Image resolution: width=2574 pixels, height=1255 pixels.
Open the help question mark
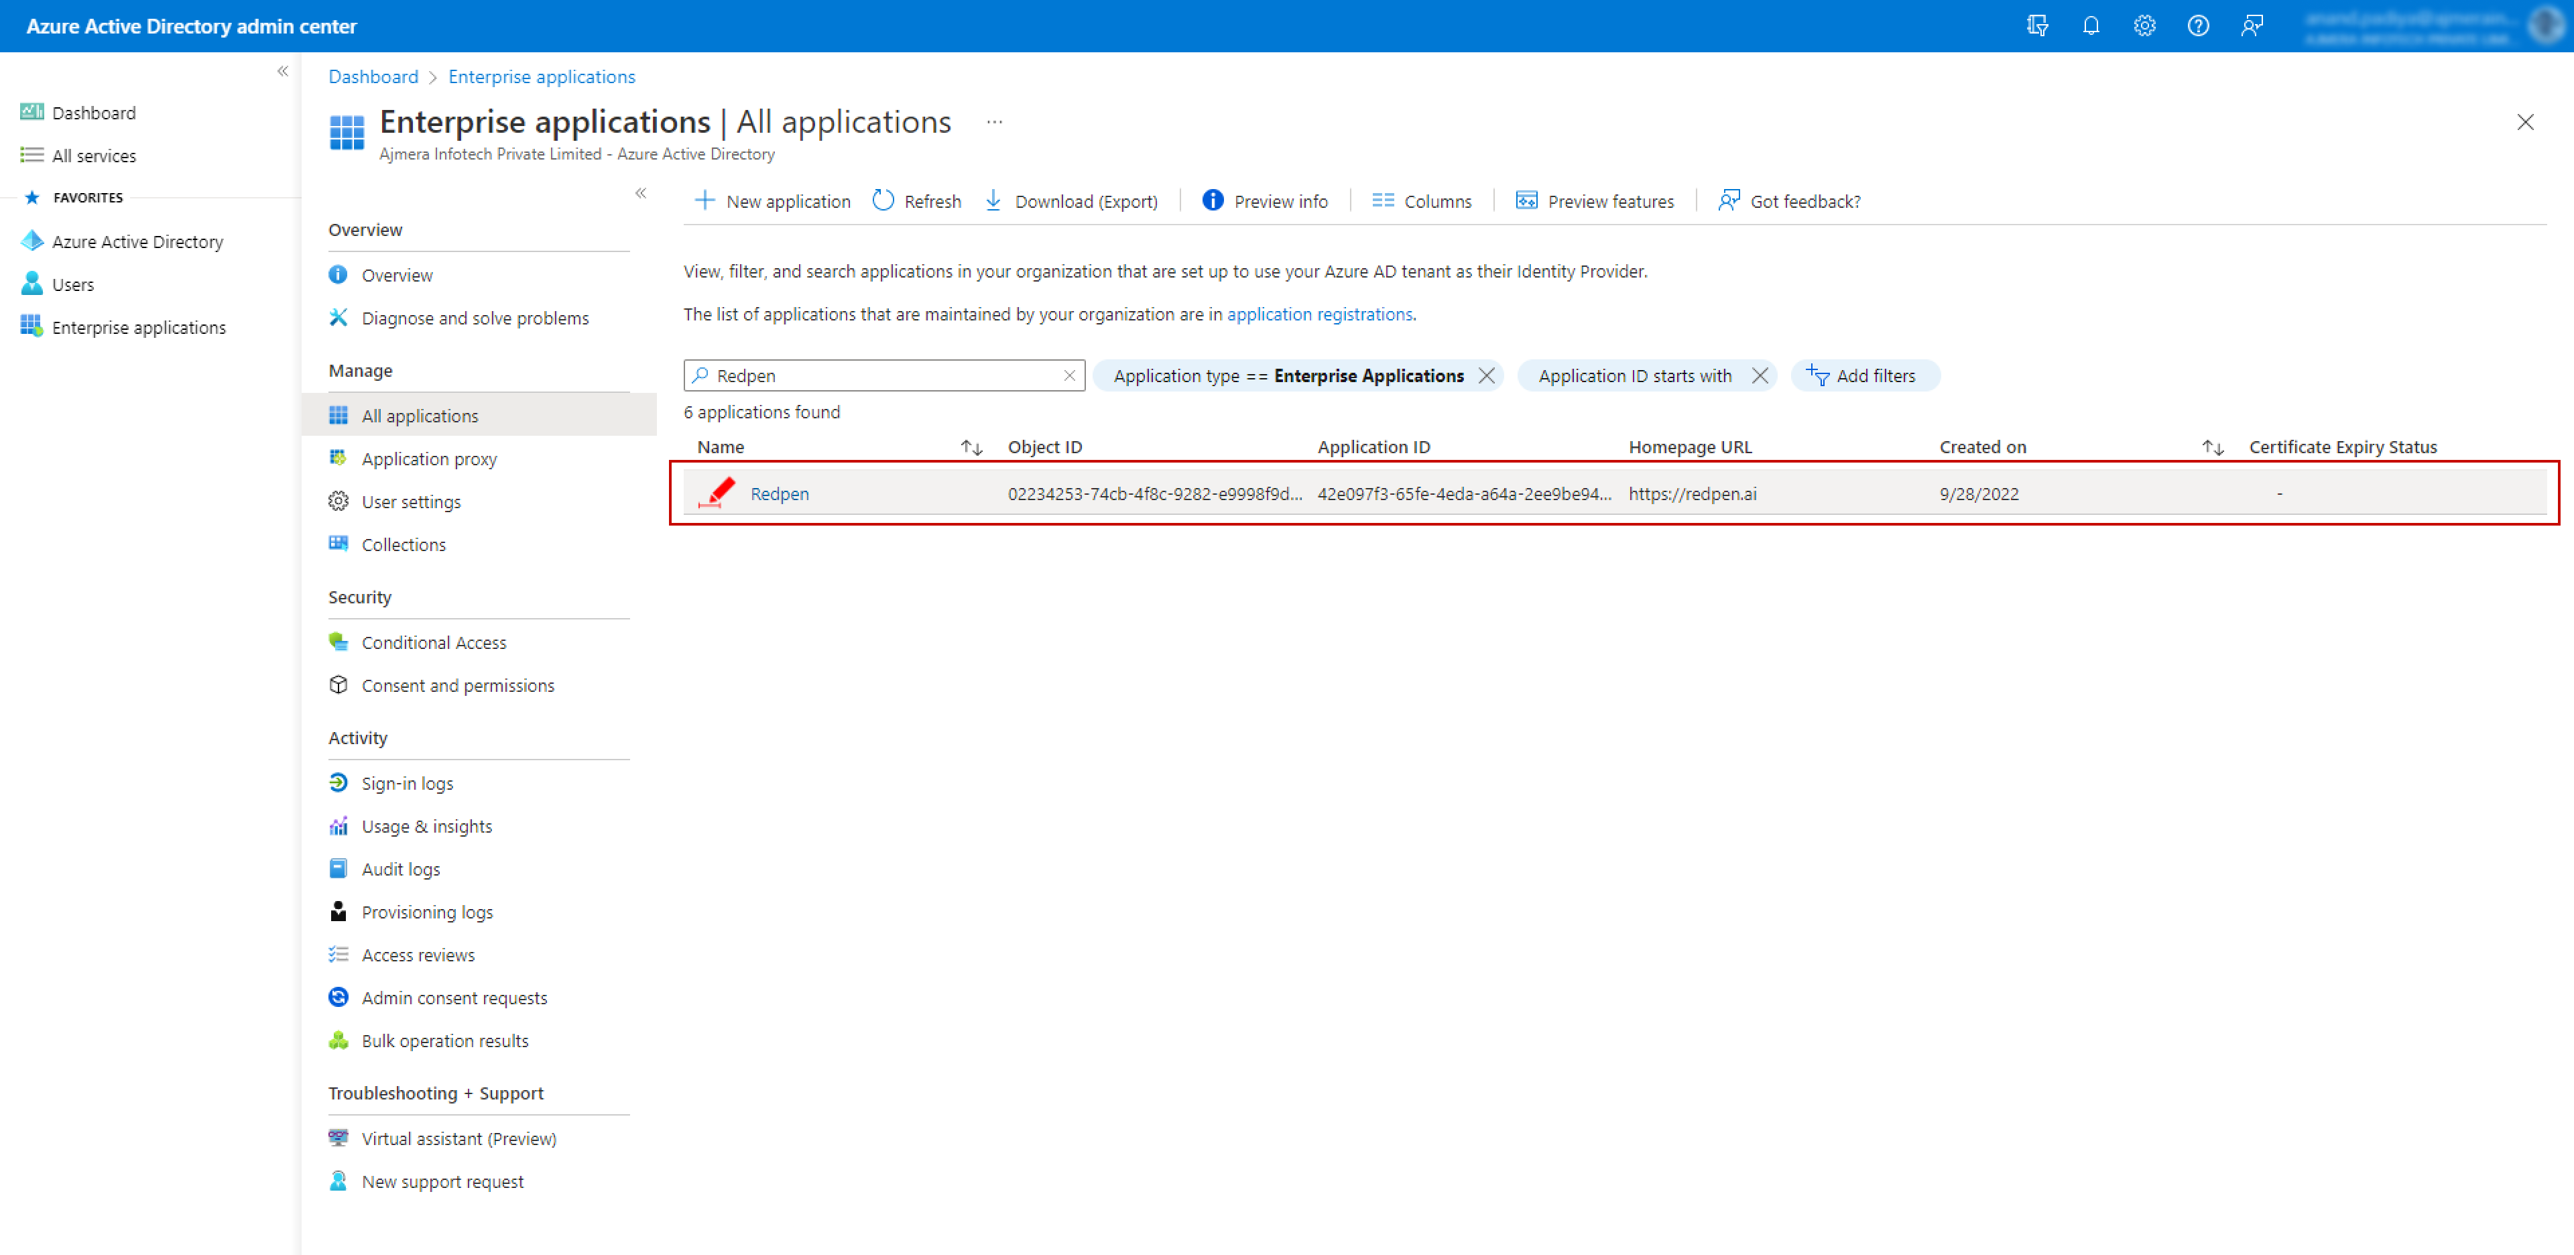coord(2199,26)
